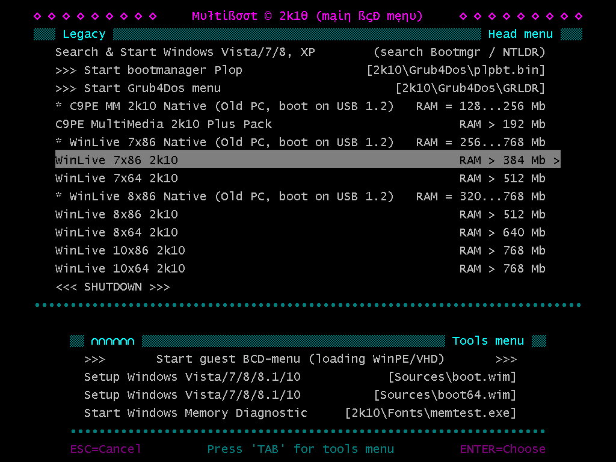The height and width of the screenshot is (462, 616).
Task: Choose WinLive 7x86 Native Old PC entry
Action: [x=301, y=142]
